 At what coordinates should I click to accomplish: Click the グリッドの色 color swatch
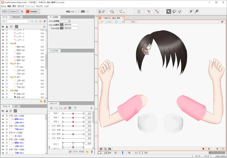coord(61,28)
